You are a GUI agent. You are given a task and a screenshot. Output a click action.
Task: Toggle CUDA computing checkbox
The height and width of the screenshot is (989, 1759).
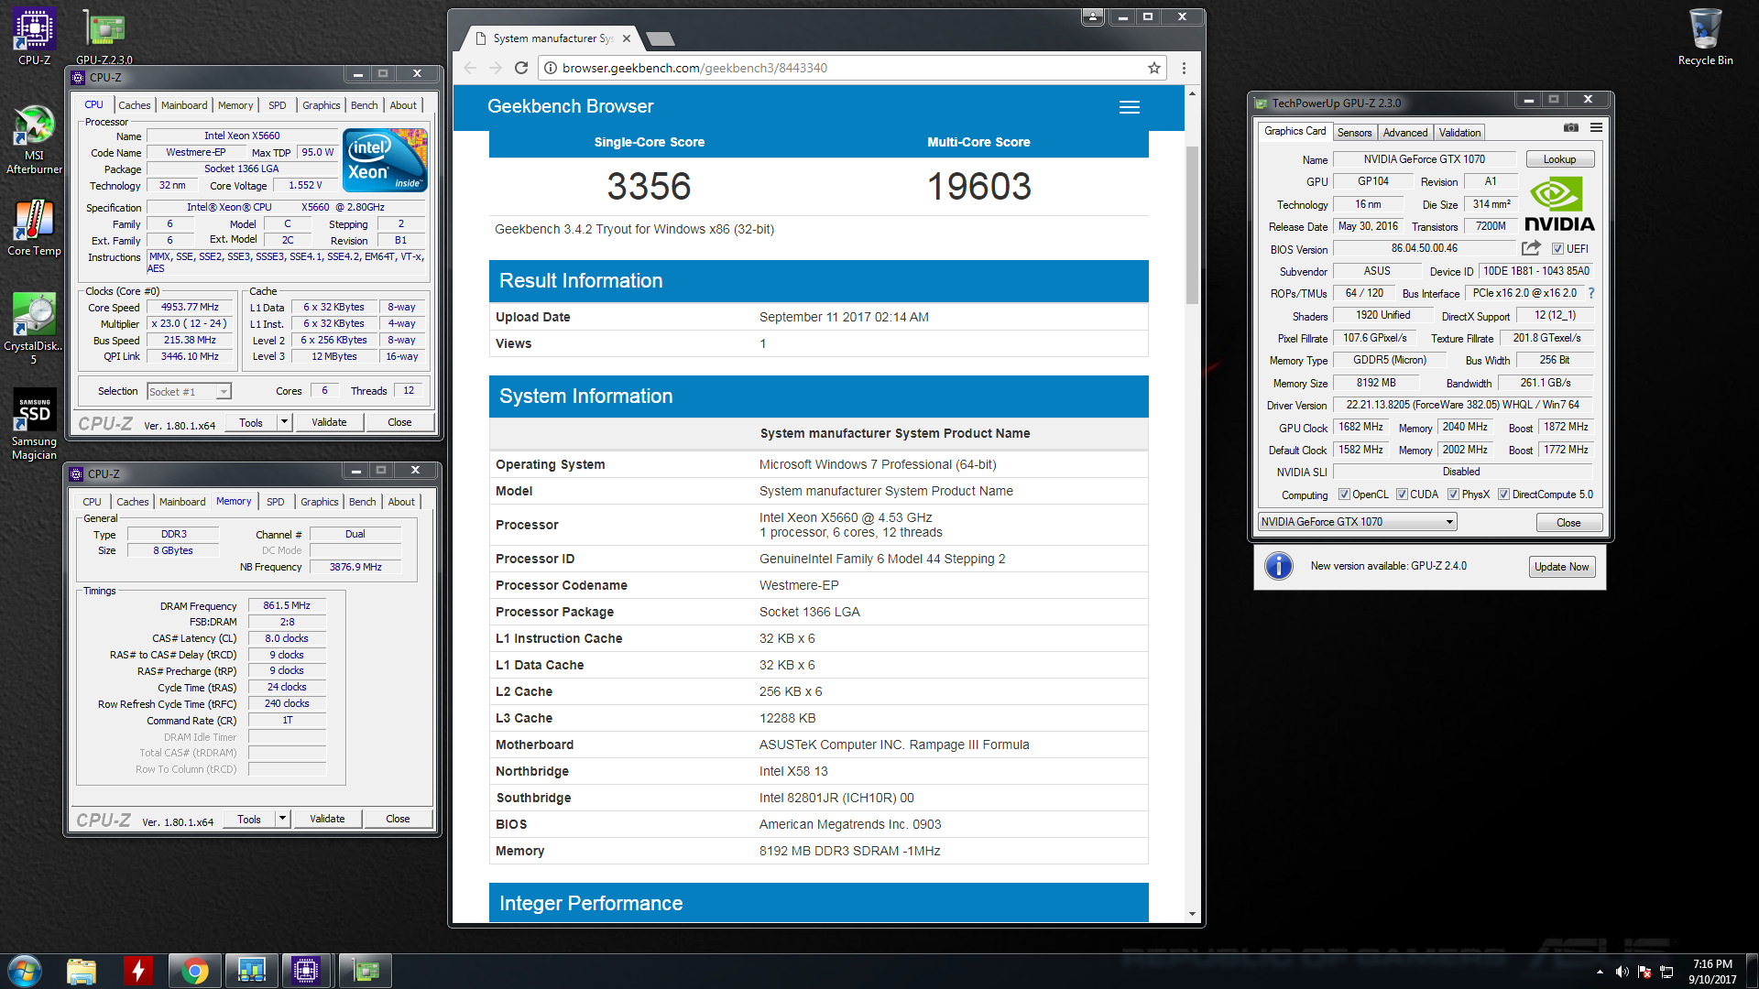coord(1402,494)
